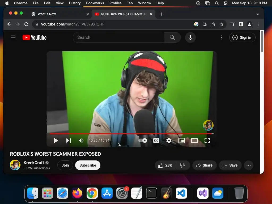Share this page icon

tap(213, 24)
